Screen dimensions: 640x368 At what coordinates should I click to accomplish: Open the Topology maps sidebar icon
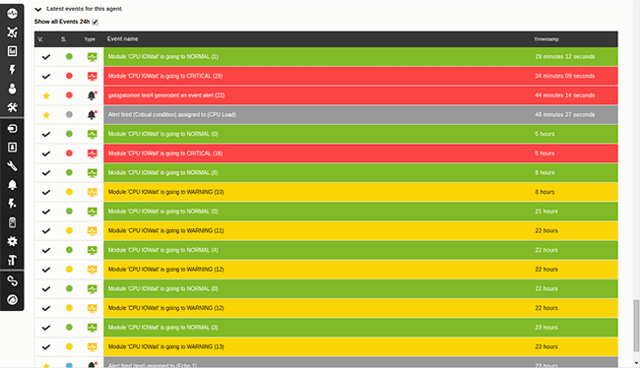[12, 32]
